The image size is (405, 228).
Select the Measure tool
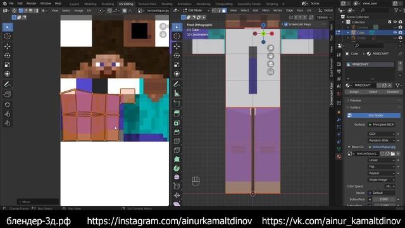point(177,93)
